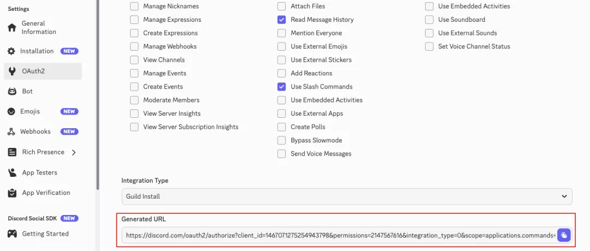Check the Use Soundboard permission
The image size is (590, 251).
429,20
